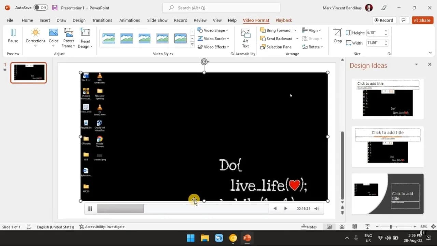437x246 pixels.
Task: Expand the Video Styles gallery
Action: click(x=192, y=44)
